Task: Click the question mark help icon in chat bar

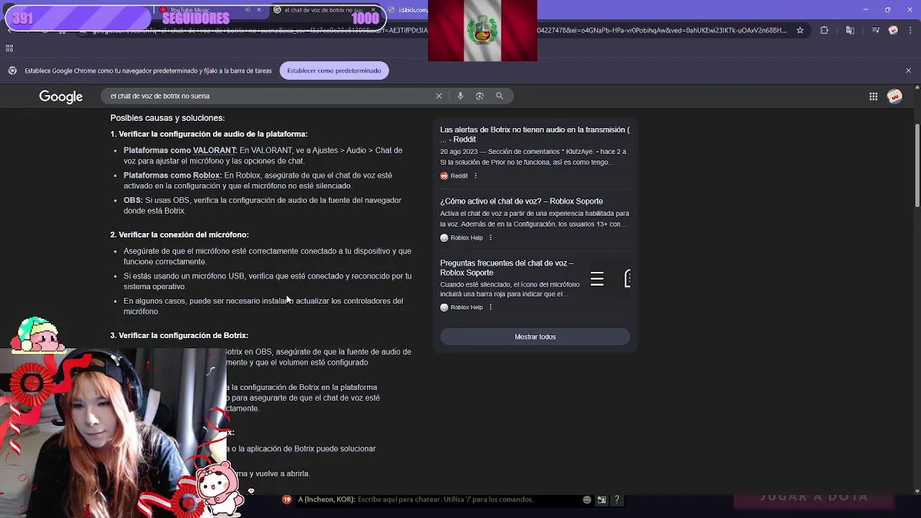Action: [617, 499]
